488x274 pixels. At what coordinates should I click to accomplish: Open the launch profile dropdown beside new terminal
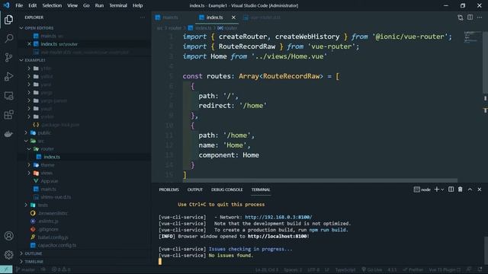click(442, 190)
